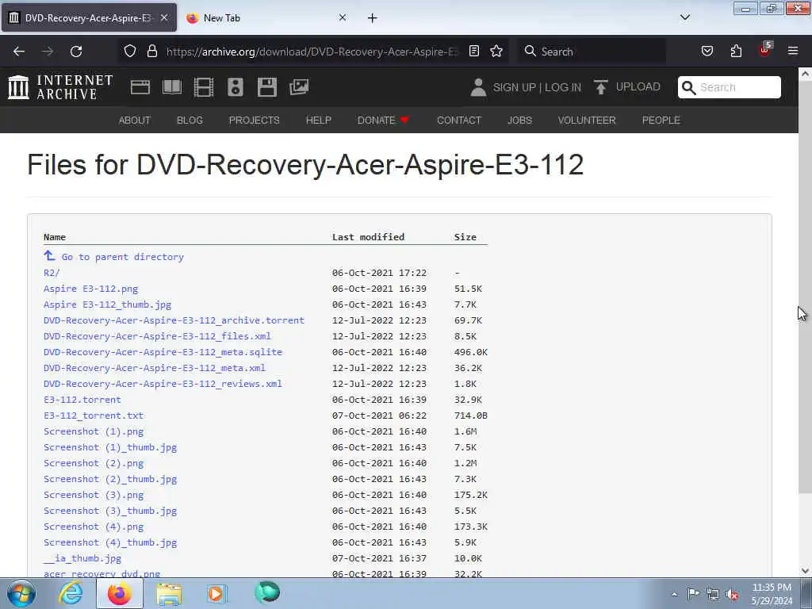
Task: Click the Action Center flag tray icon
Action: click(693, 594)
